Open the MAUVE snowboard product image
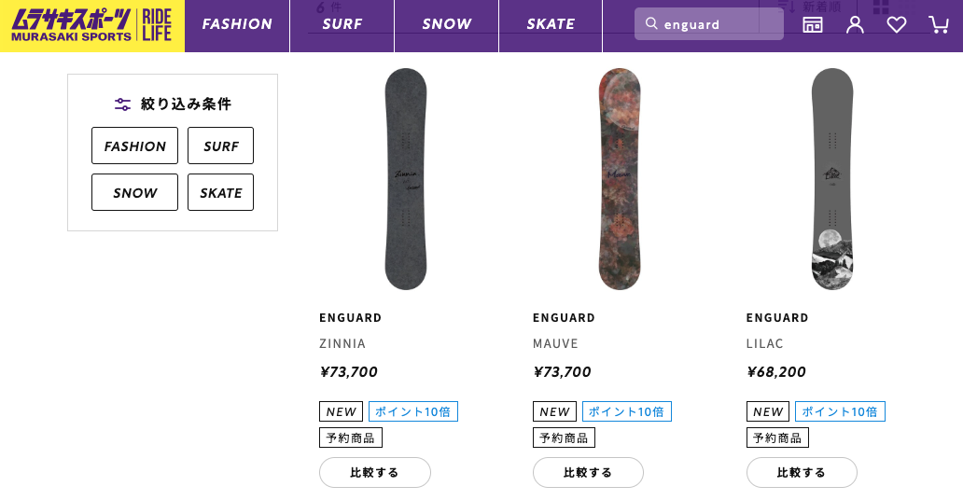The width and height of the screenshot is (963, 500). 619,178
